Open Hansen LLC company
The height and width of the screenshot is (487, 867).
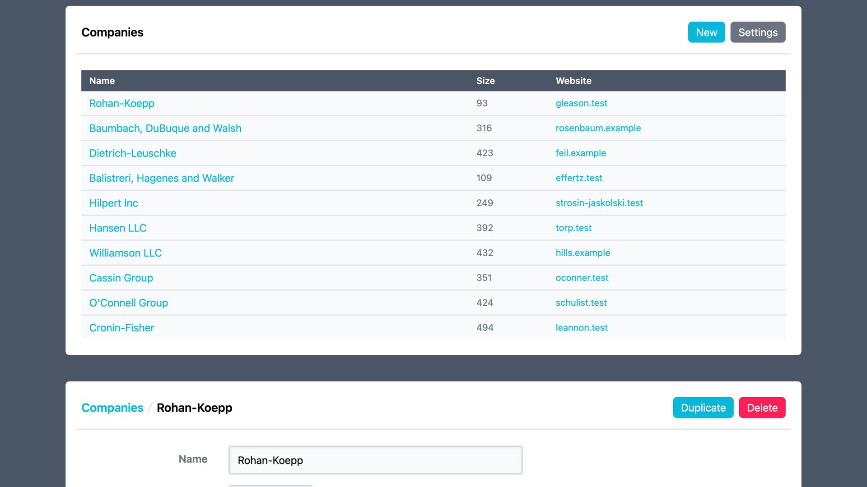[118, 228]
